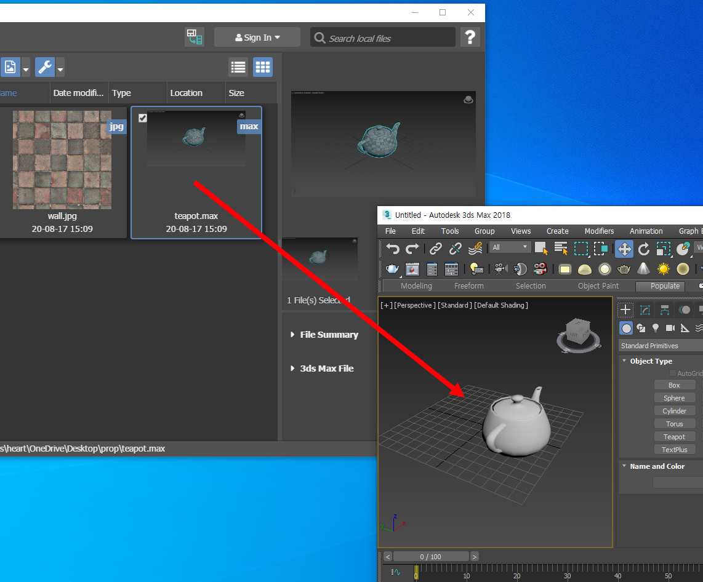Click the Unlink Selection broken-chain icon

456,249
